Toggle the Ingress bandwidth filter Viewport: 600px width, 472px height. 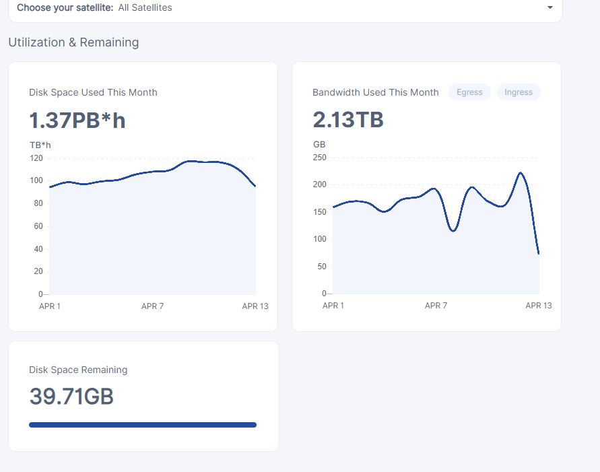519,92
